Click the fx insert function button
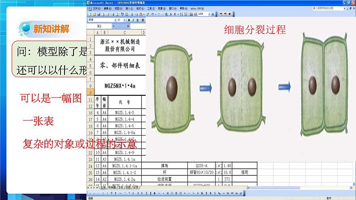This screenshot has width=356, height=200. [x=128, y=26]
